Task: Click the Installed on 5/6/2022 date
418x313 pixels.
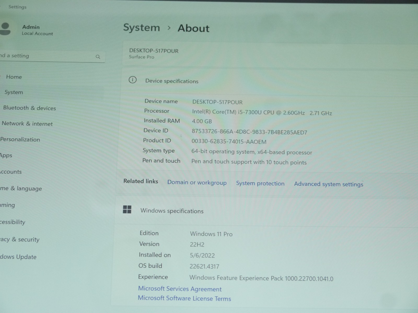Action: [x=202, y=256]
